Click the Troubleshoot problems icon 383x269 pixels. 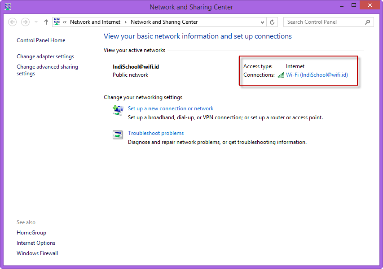pos(118,134)
